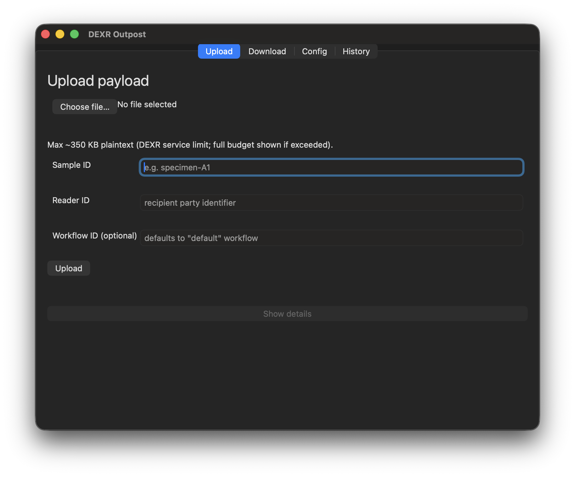The width and height of the screenshot is (575, 477).
Task: Close the DEXR Outpost window
Action: (x=45, y=34)
